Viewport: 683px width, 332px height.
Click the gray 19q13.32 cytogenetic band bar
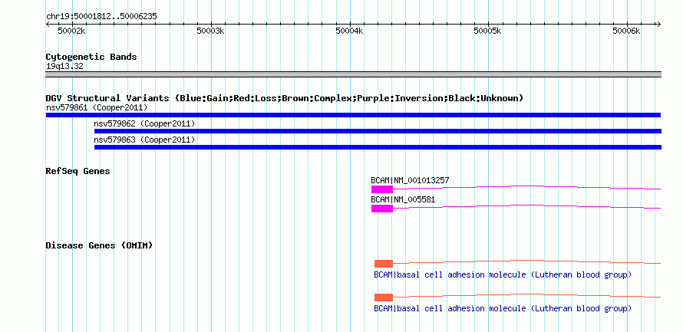(x=353, y=74)
